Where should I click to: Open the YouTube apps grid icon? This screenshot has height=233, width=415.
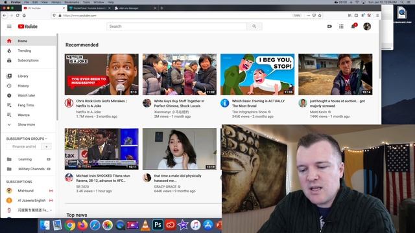341,27
